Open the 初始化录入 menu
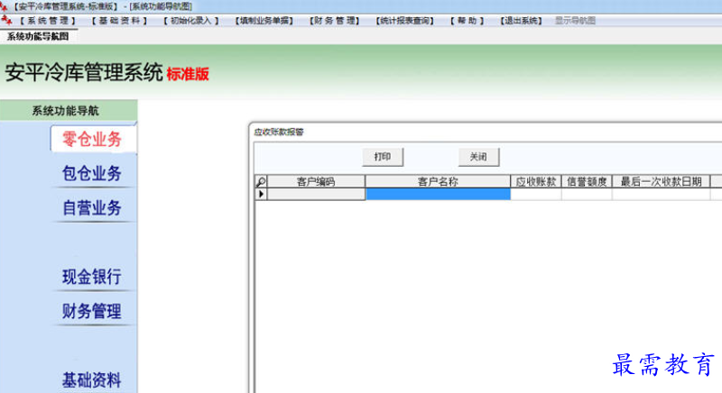722x393 pixels. click(191, 21)
